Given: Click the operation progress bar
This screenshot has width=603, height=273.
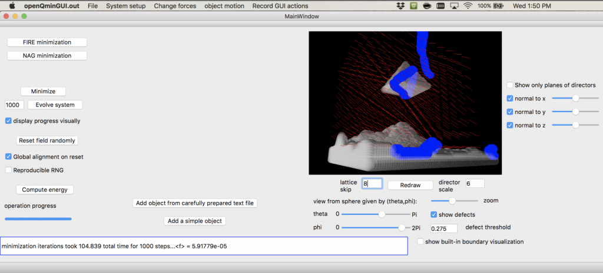Looking at the screenshot, I should pos(38,219).
